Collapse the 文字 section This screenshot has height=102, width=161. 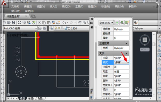click(127, 53)
